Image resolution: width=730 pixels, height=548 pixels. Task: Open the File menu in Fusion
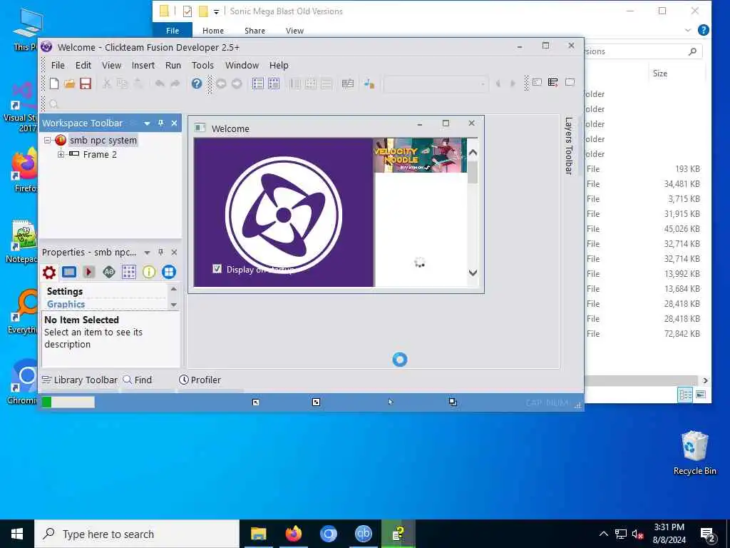pos(58,65)
